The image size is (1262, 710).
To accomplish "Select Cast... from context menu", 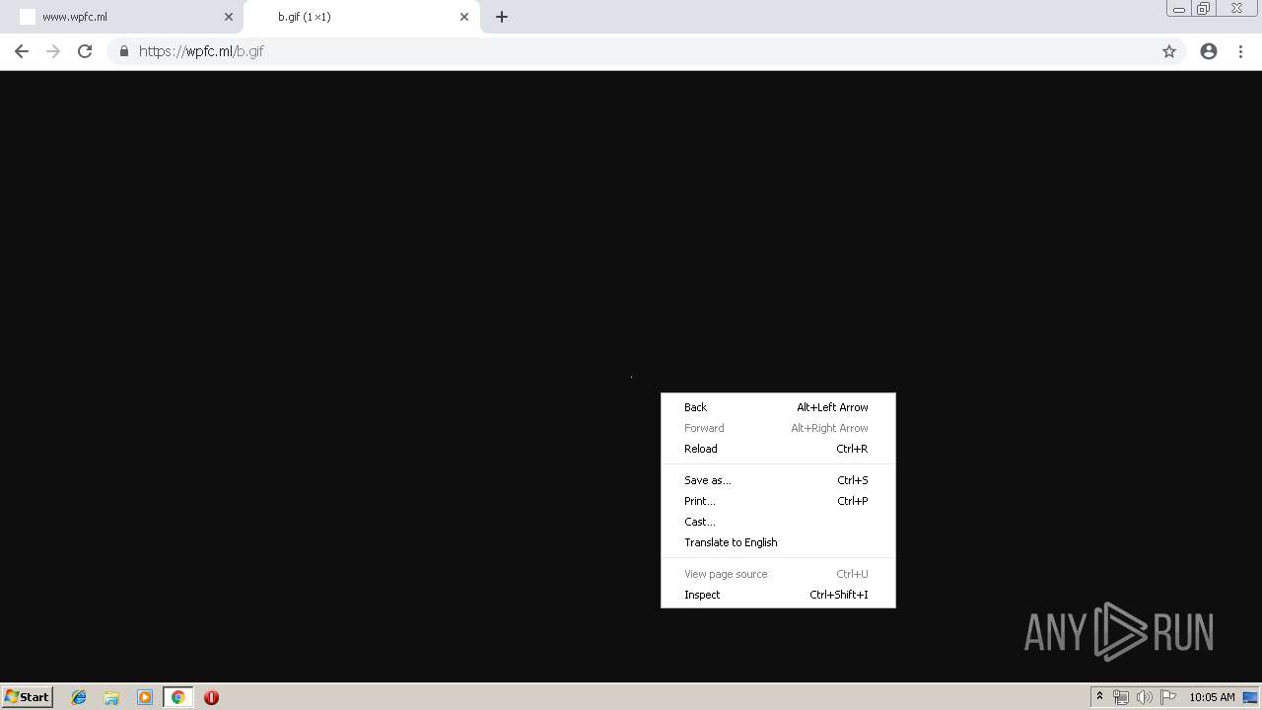I will click(778, 522).
